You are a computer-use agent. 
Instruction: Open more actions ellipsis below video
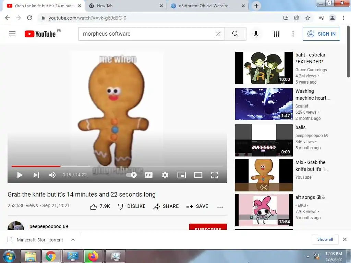pos(220,207)
